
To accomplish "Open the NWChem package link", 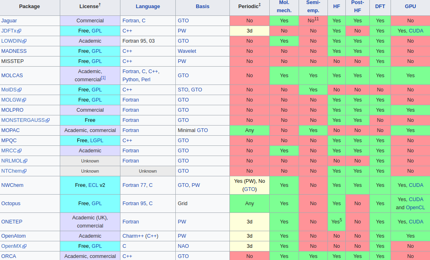I will coord(12,185).
